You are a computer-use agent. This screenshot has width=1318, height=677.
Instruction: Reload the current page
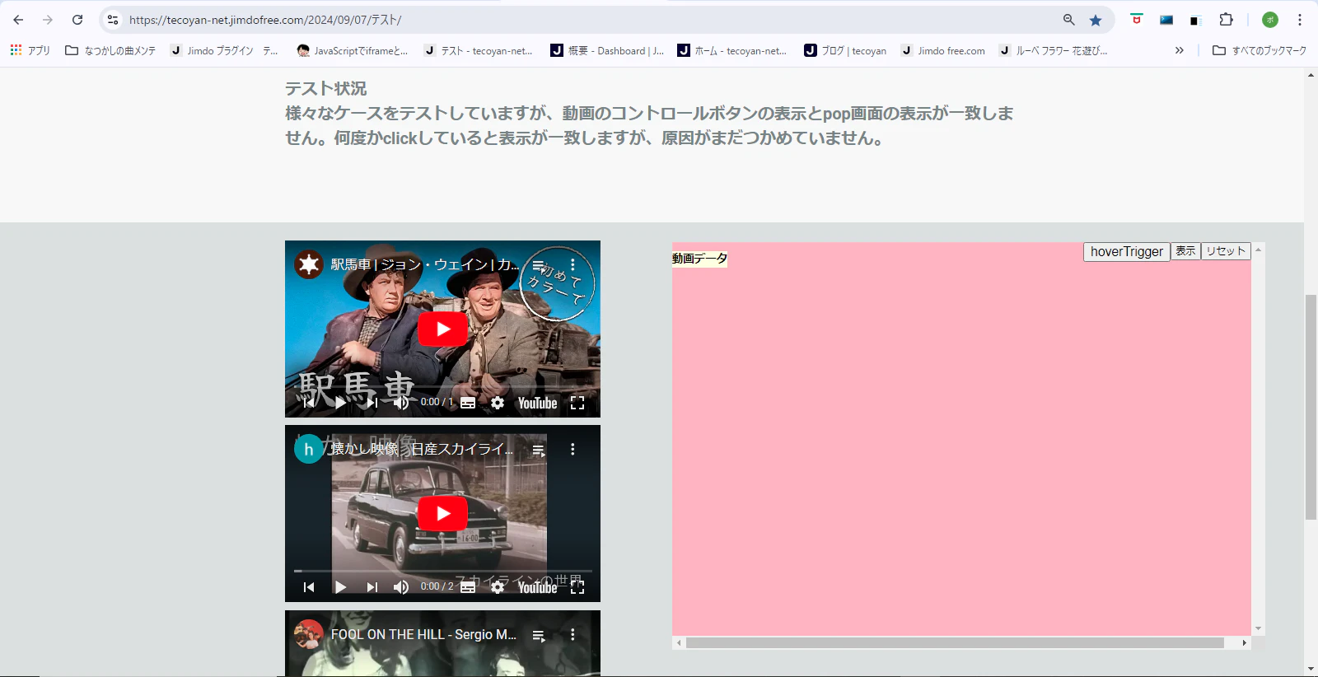click(x=77, y=20)
